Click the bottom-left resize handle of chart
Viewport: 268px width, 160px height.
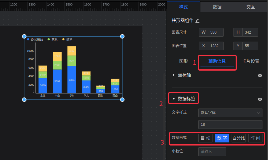(x=24, y=99)
